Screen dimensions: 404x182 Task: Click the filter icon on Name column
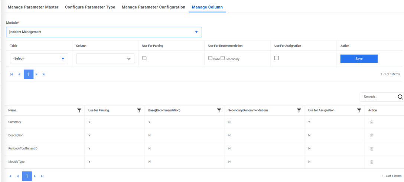pos(79,110)
